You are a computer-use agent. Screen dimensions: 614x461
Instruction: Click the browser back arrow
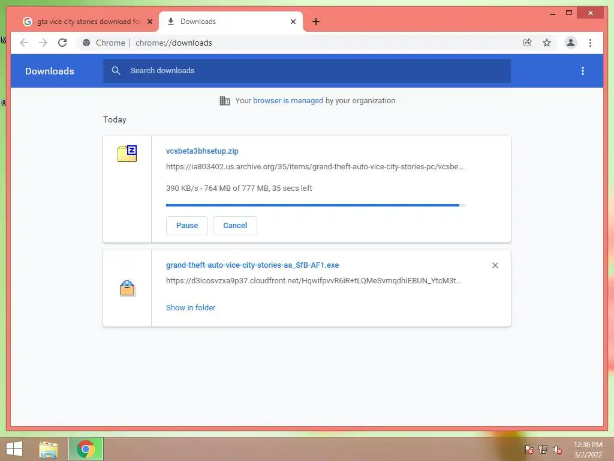click(x=24, y=43)
